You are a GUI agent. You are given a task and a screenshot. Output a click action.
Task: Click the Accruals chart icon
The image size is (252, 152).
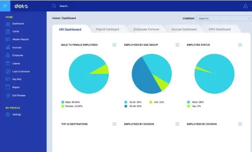coord(8,47)
